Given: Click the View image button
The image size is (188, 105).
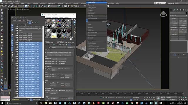Looking at the screenshot, I should (x=59, y=55).
